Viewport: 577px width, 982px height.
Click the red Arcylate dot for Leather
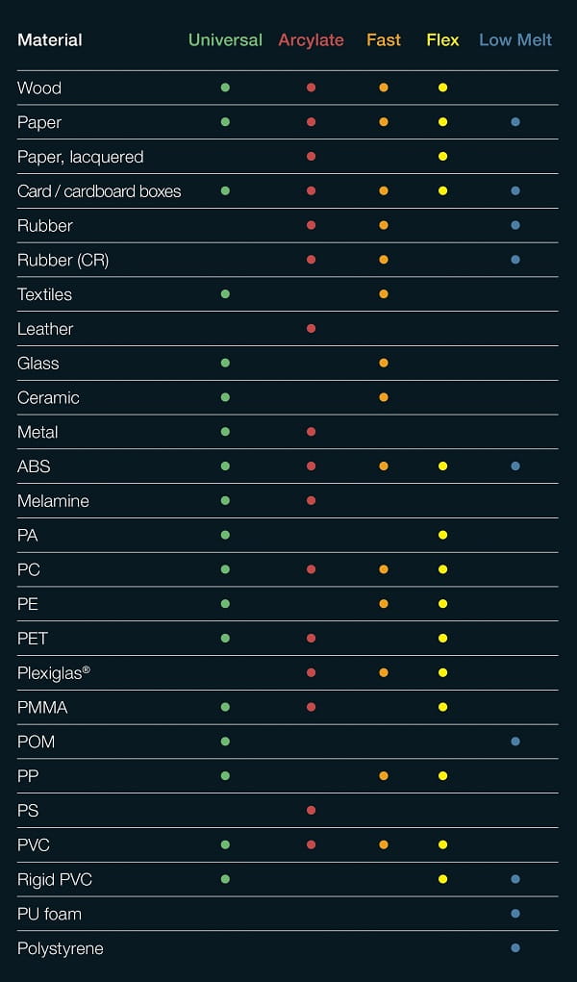[311, 329]
